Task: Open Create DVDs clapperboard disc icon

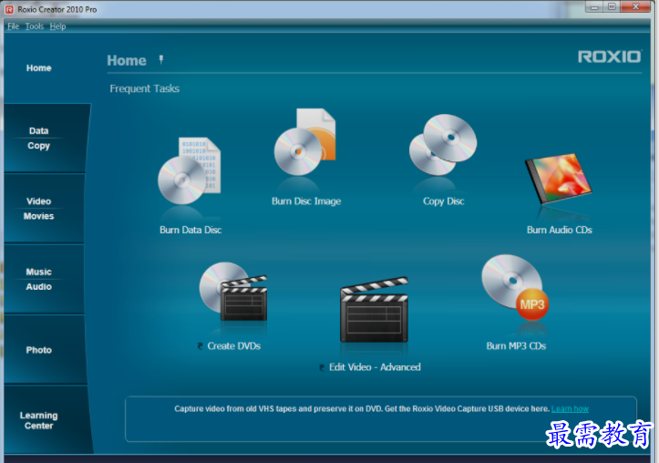Action: point(233,292)
